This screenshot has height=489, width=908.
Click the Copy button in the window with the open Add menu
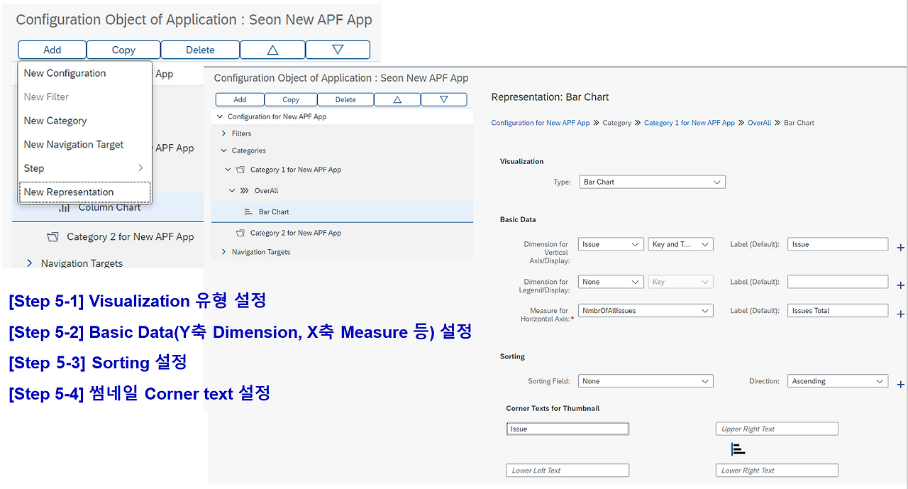pos(123,50)
